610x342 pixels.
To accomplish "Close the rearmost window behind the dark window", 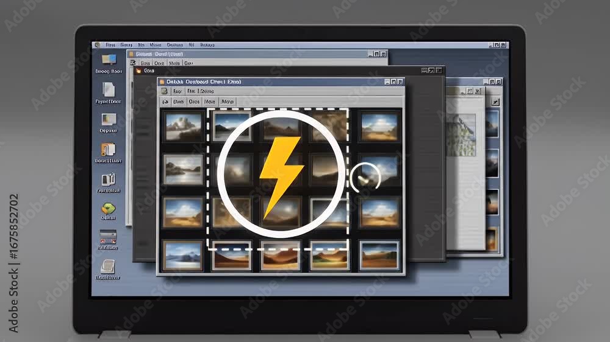I will (x=383, y=54).
